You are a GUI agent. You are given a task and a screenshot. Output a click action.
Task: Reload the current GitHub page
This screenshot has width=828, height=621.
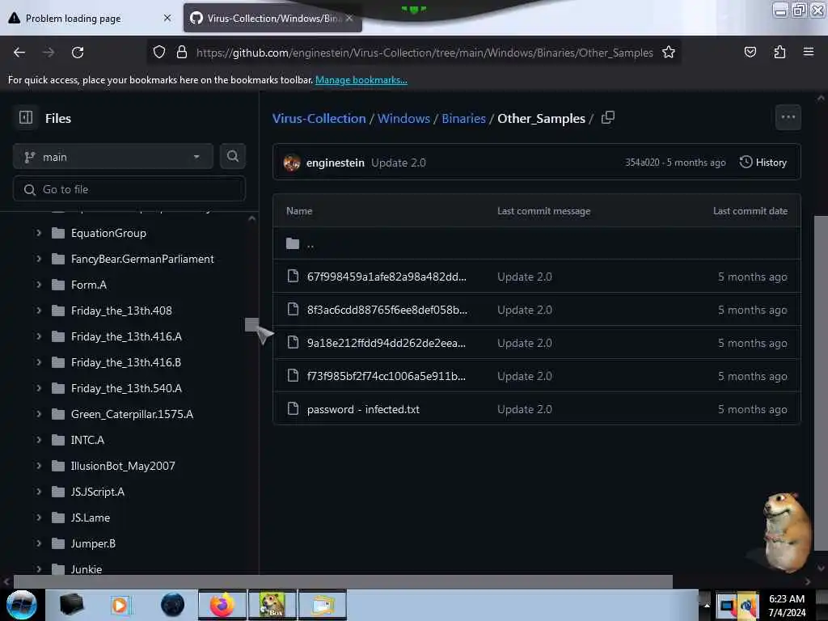[78, 53]
